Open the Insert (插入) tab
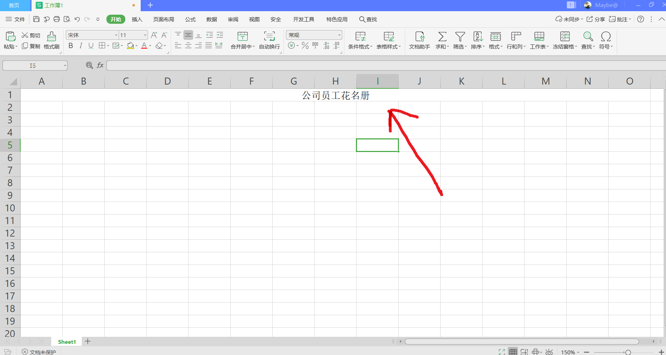Screen dimensions: 666x355 [x=137, y=19]
